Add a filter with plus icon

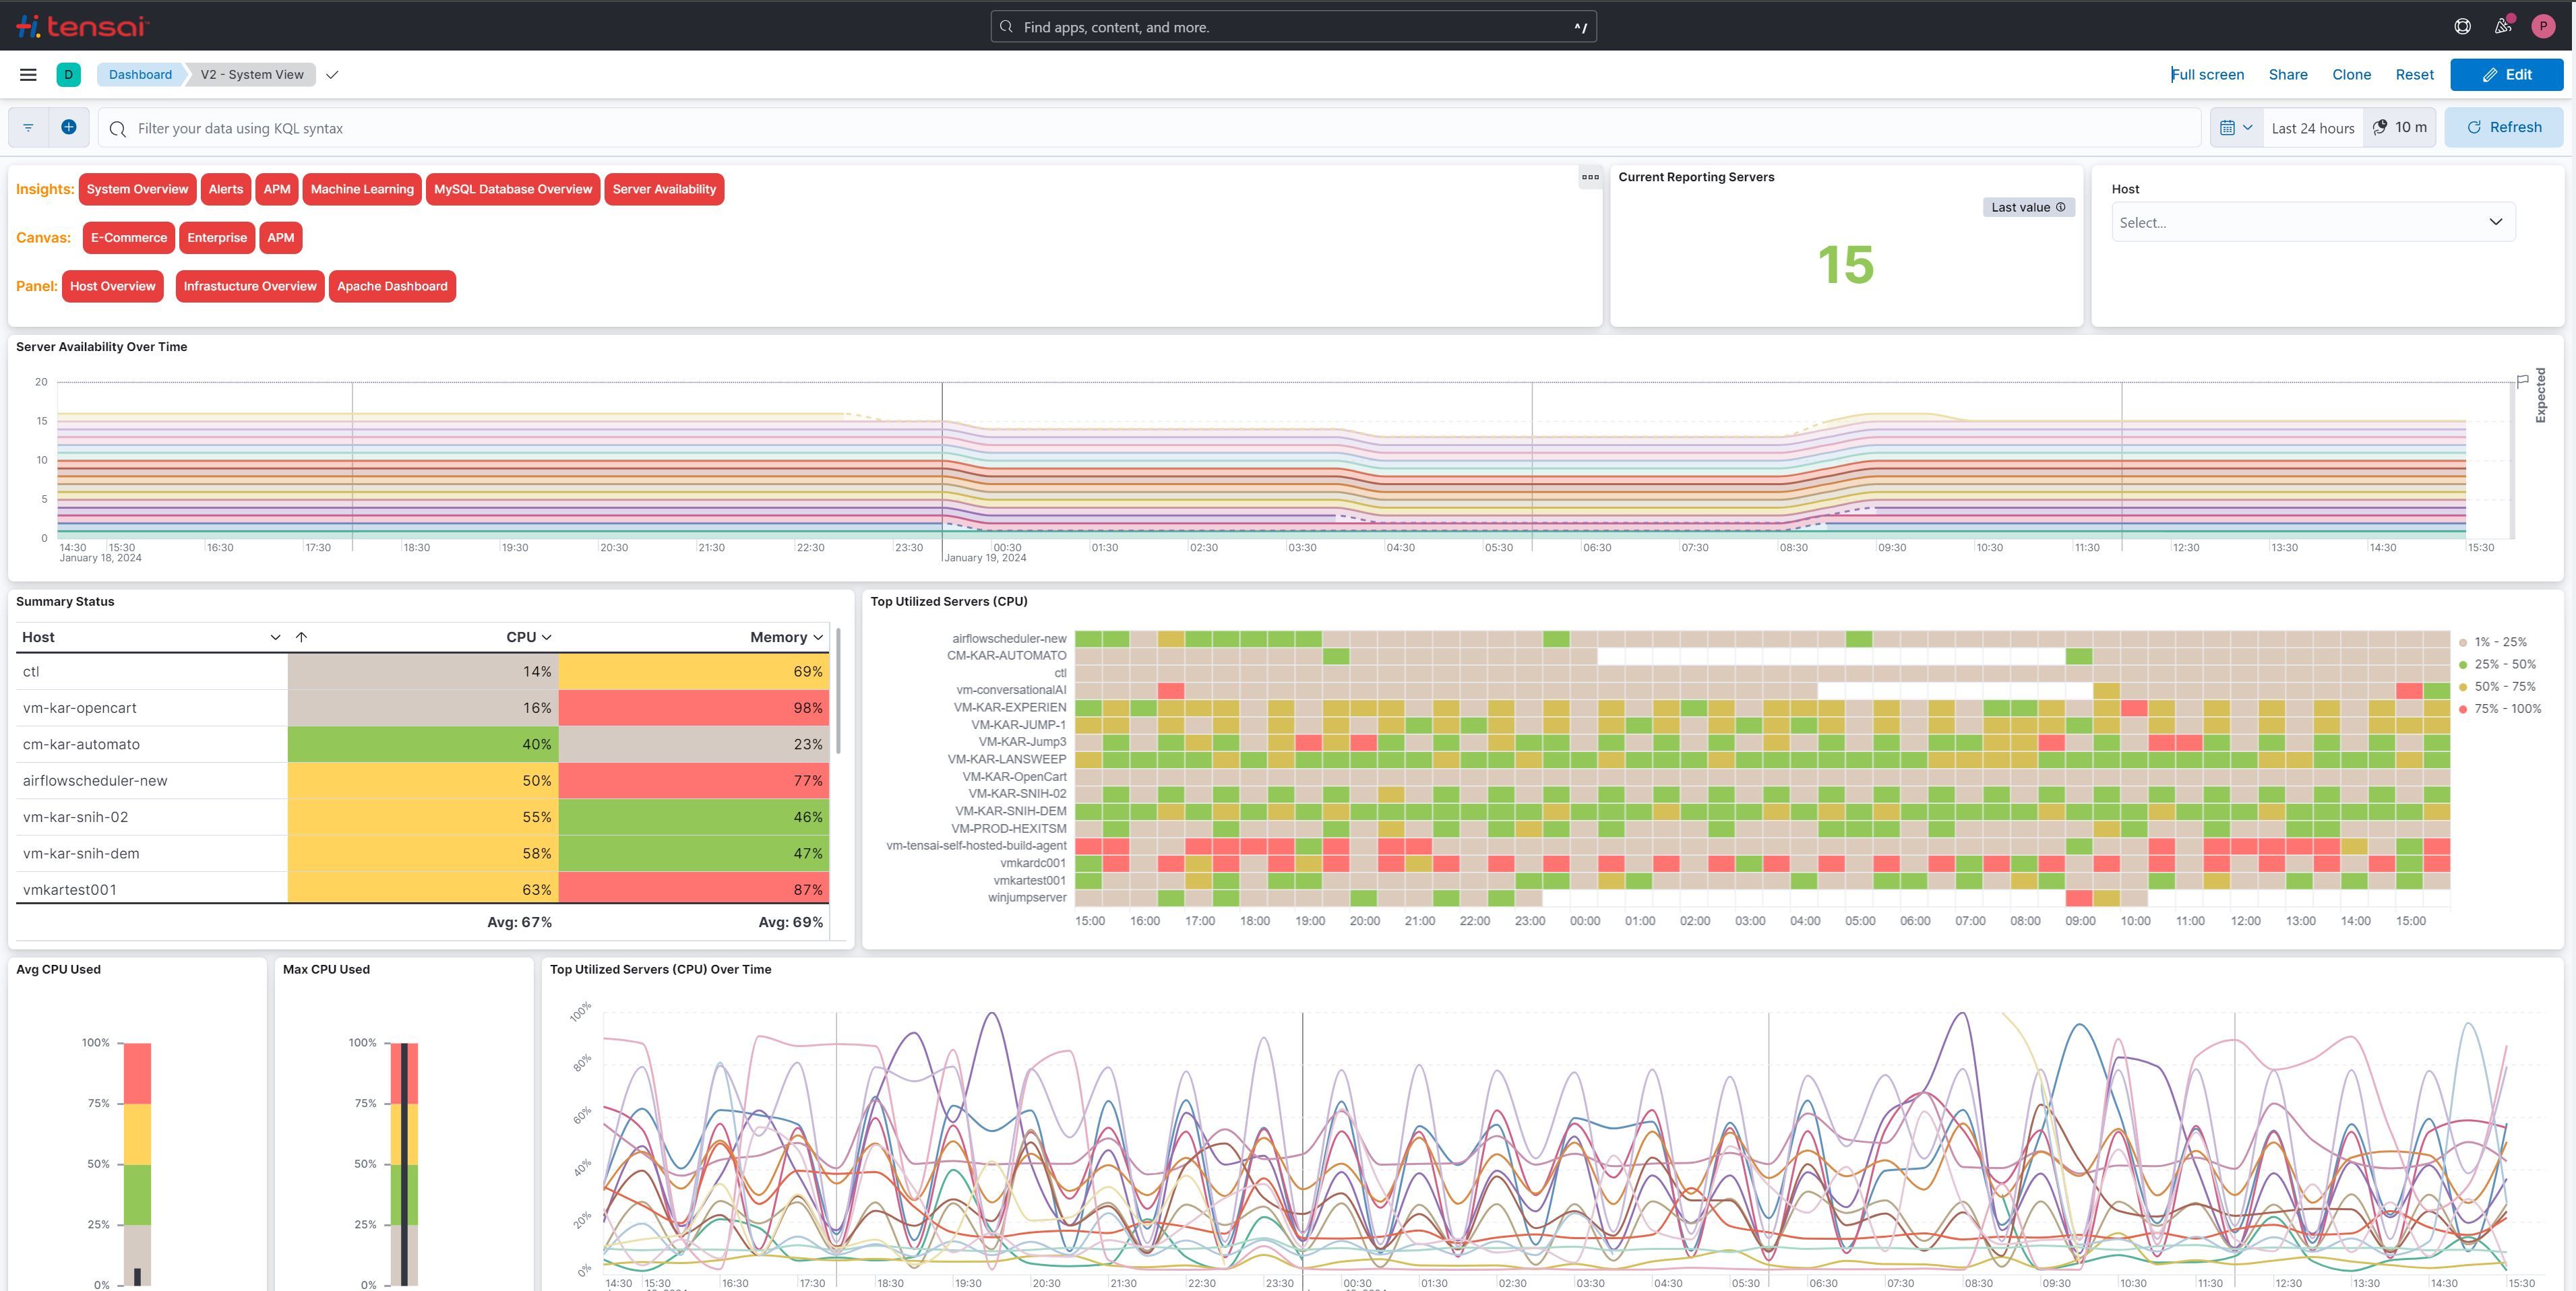click(68, 127)
